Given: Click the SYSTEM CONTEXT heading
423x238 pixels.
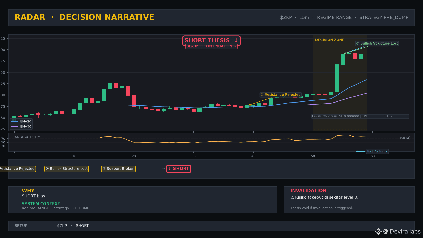Looking at the screenshot, I should 41,204.
